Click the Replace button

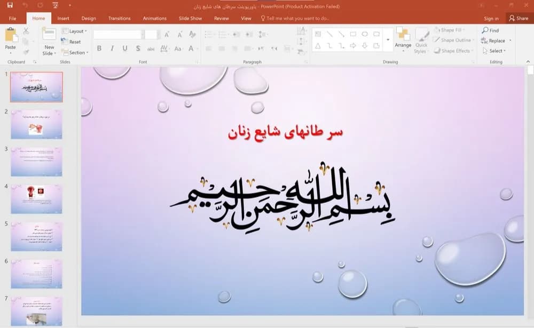tap(494, 41)
